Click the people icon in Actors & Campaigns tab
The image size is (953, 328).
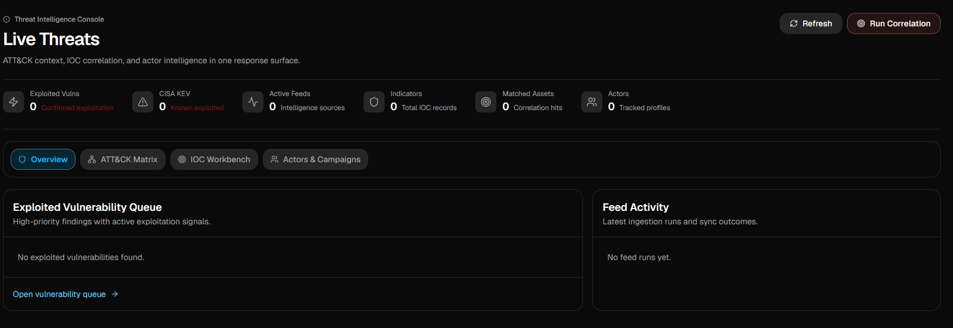[x=275, y=159]
